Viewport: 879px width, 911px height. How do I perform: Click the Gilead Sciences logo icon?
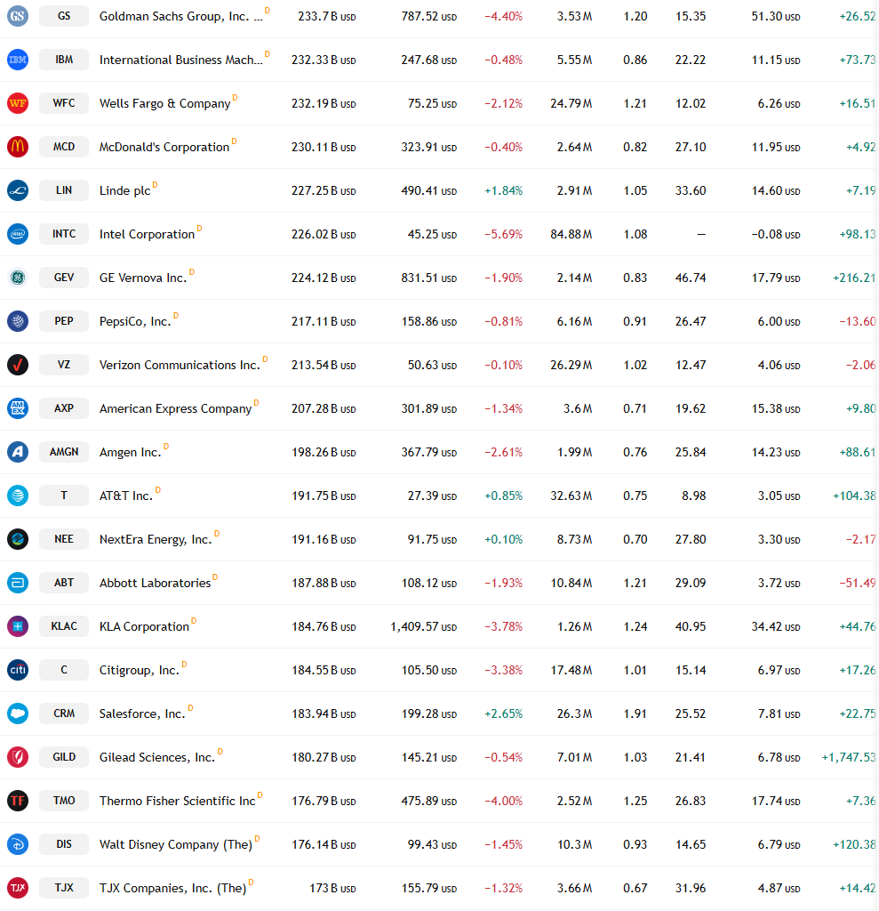tap(18, 757)
